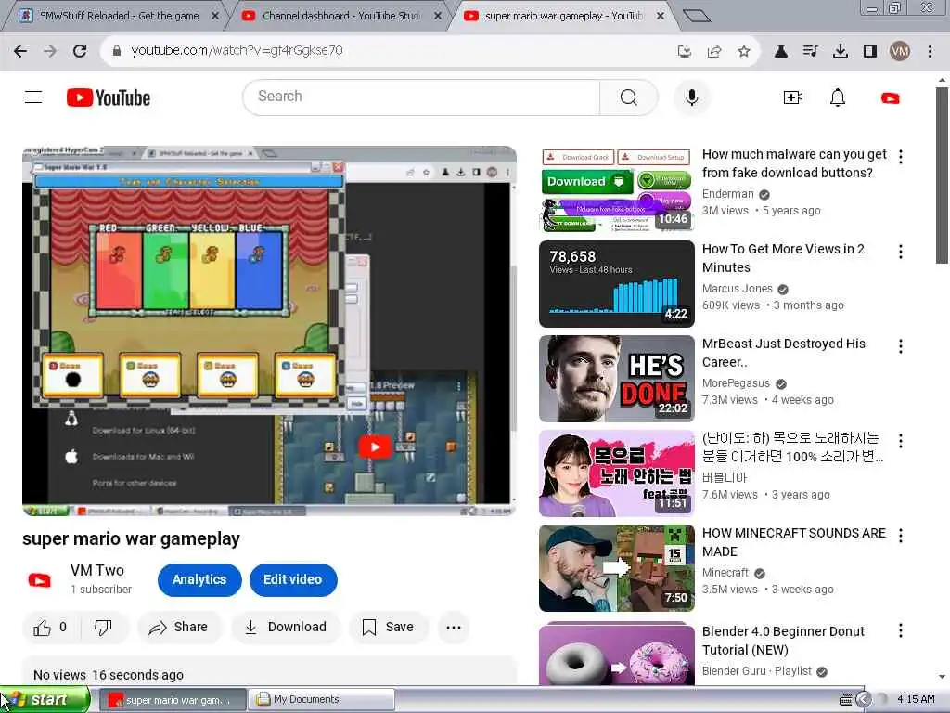Open Chrome downloads icon
Image resolution: width=950 pixels, height=713 pixels.
click(841, 52)
